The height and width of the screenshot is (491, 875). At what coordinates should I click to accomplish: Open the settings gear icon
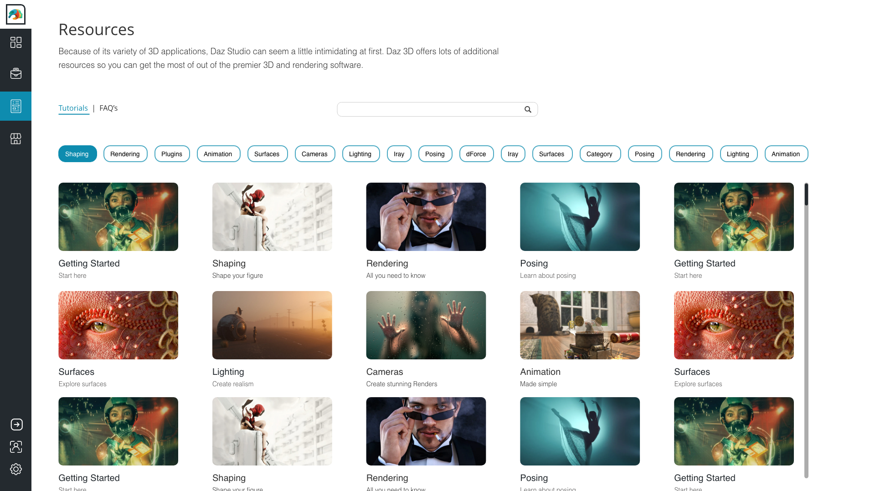[16, 469]
